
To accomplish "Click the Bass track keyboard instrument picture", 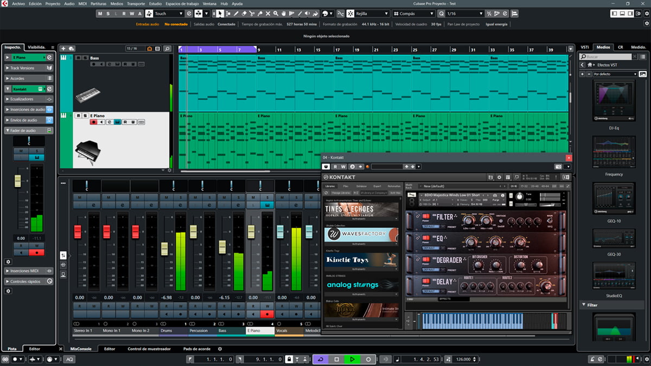I will coord(87,95).
